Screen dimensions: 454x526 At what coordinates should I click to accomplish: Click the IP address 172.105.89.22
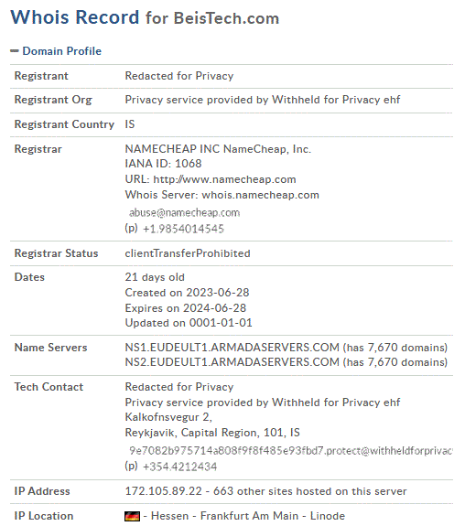coord(164,491)
